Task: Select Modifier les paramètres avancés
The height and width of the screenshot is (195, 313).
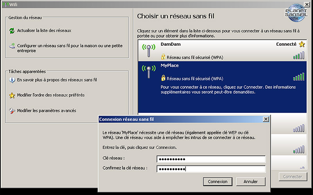Action: 47,111
